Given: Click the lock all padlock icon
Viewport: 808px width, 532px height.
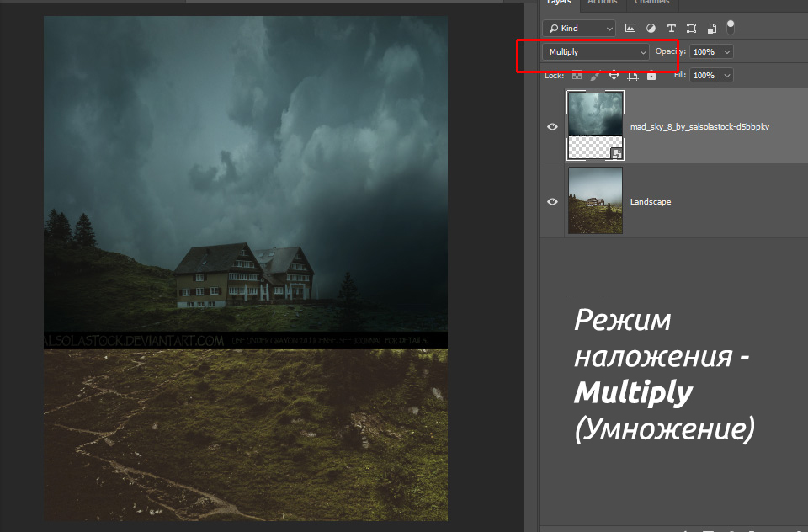Looking at the screenshot, I should (x=651, y=75).
